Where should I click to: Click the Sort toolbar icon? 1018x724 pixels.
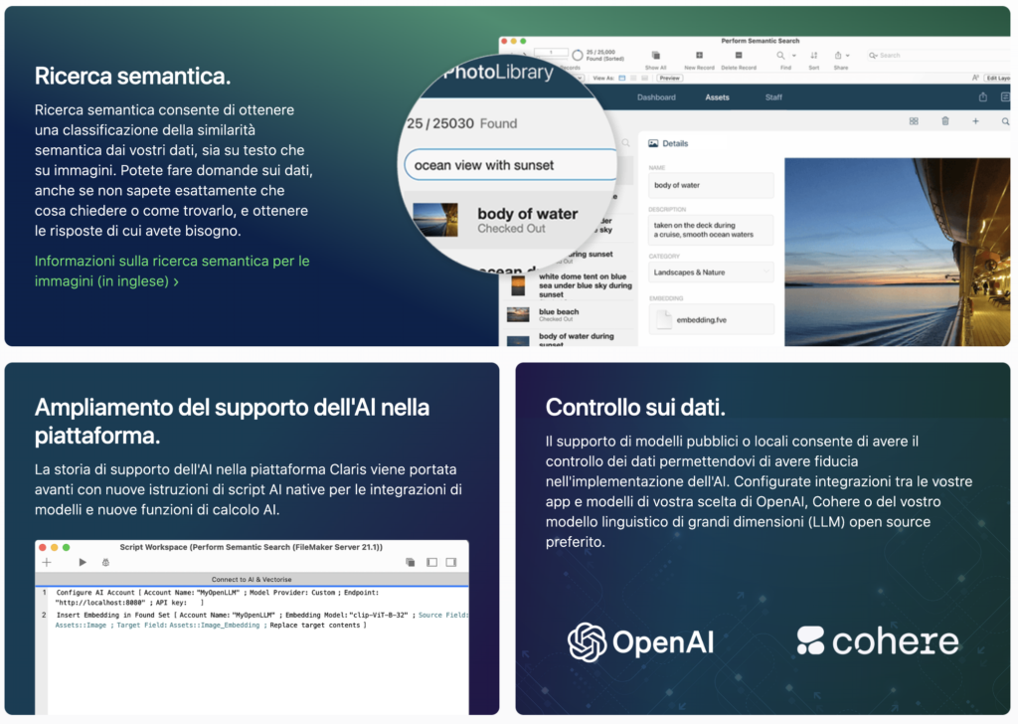tap(814, 56)
